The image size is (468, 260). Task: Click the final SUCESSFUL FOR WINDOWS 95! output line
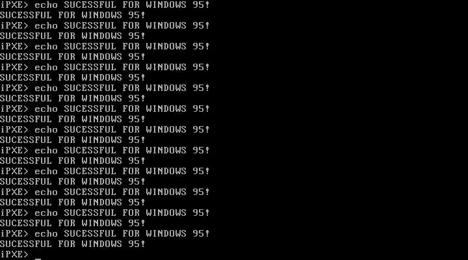(x=73, y=244)
